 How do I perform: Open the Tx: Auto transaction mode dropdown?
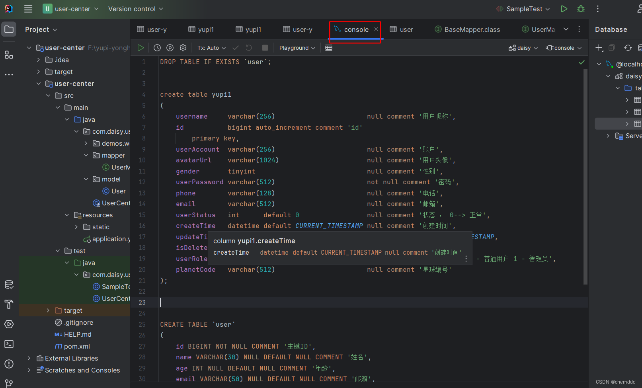tap(211, 48)
